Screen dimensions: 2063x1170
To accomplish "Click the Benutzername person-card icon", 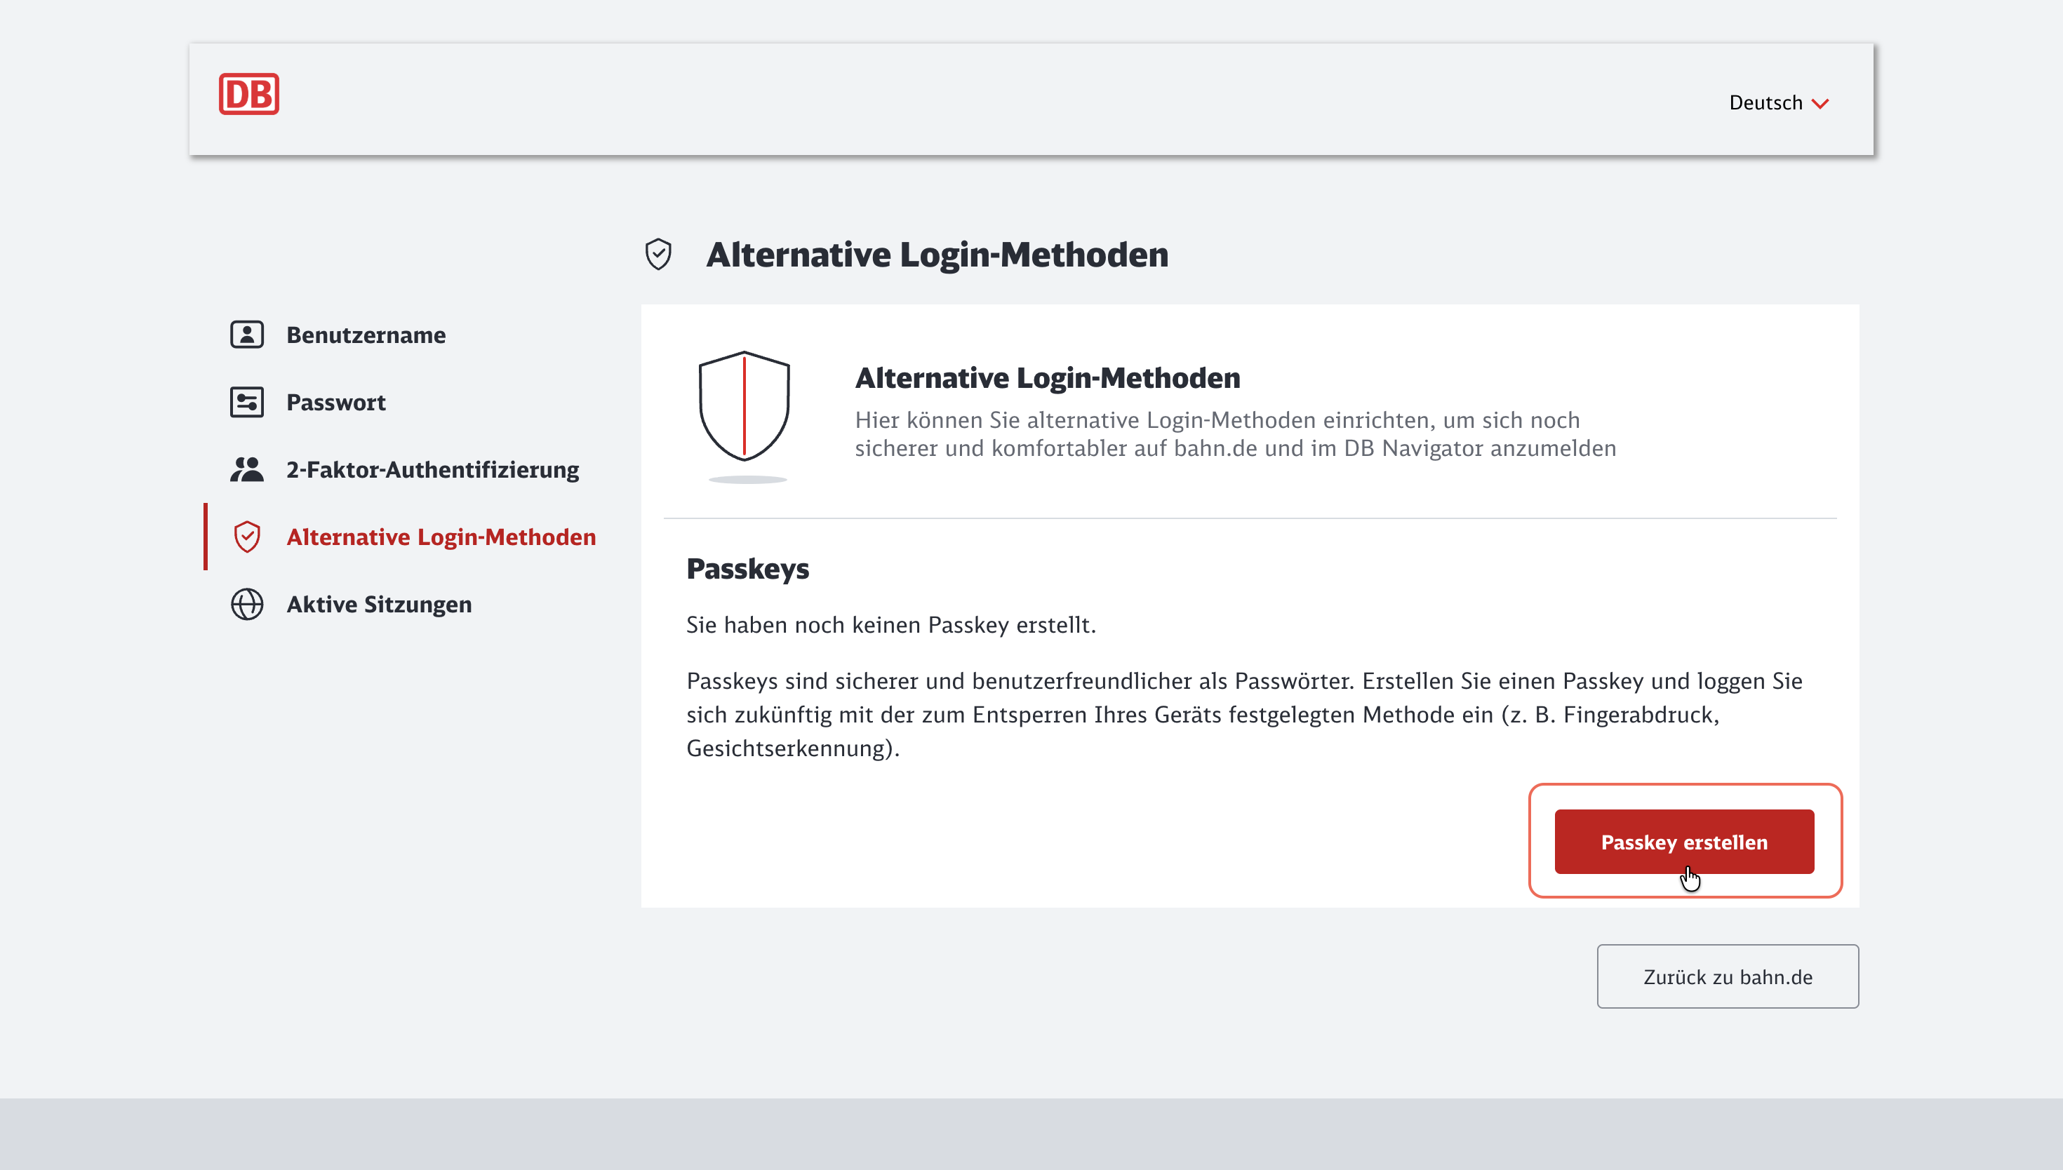I will point(247,335).
